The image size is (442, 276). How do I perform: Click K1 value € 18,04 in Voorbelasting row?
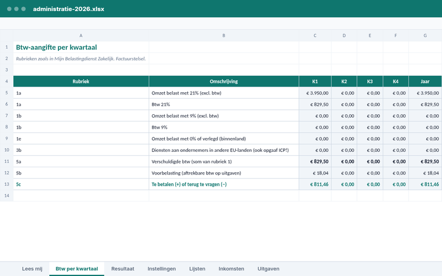click(315, 173)
